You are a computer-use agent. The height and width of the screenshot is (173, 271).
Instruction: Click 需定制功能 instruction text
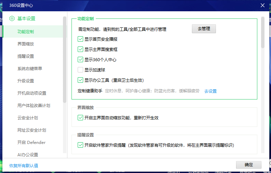(122, 29)
